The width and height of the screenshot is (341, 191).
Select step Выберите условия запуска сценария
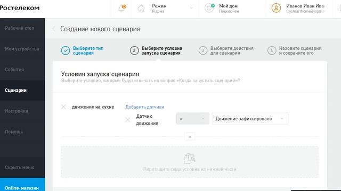point(162,50)
